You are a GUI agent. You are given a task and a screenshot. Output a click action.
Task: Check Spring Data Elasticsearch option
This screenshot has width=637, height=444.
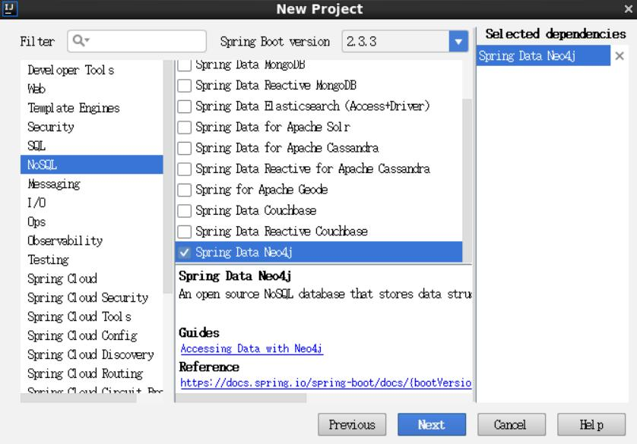(184, 105)
